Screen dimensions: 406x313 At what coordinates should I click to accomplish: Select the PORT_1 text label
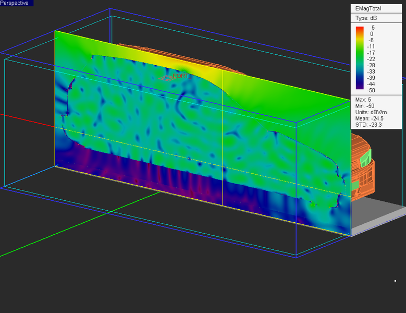pos(183,76)
